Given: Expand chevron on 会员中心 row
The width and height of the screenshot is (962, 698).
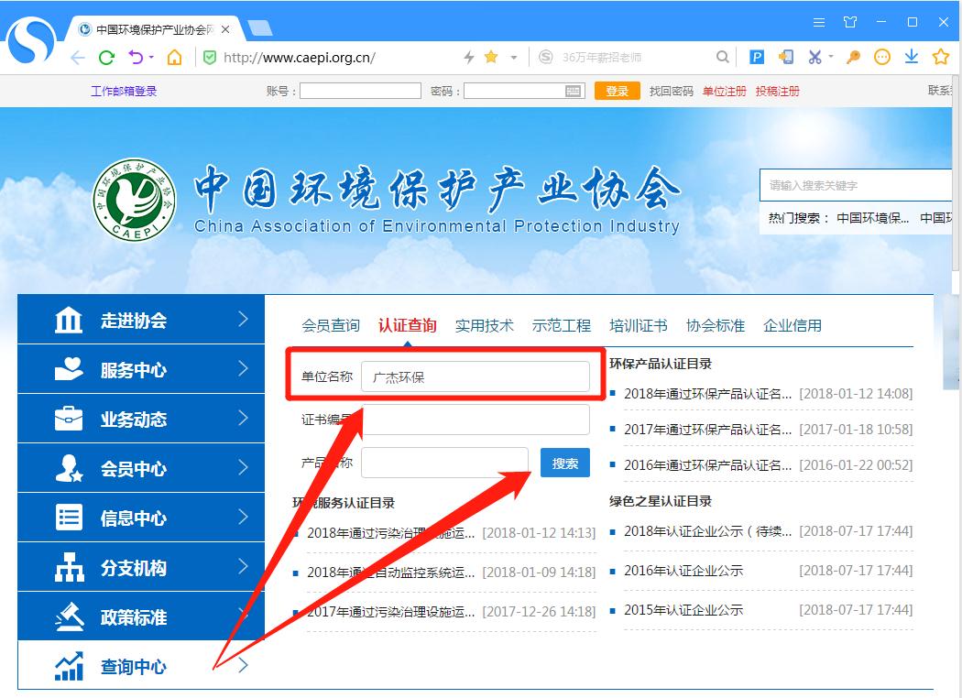Looking at the screenshot, I should (243, 468).
